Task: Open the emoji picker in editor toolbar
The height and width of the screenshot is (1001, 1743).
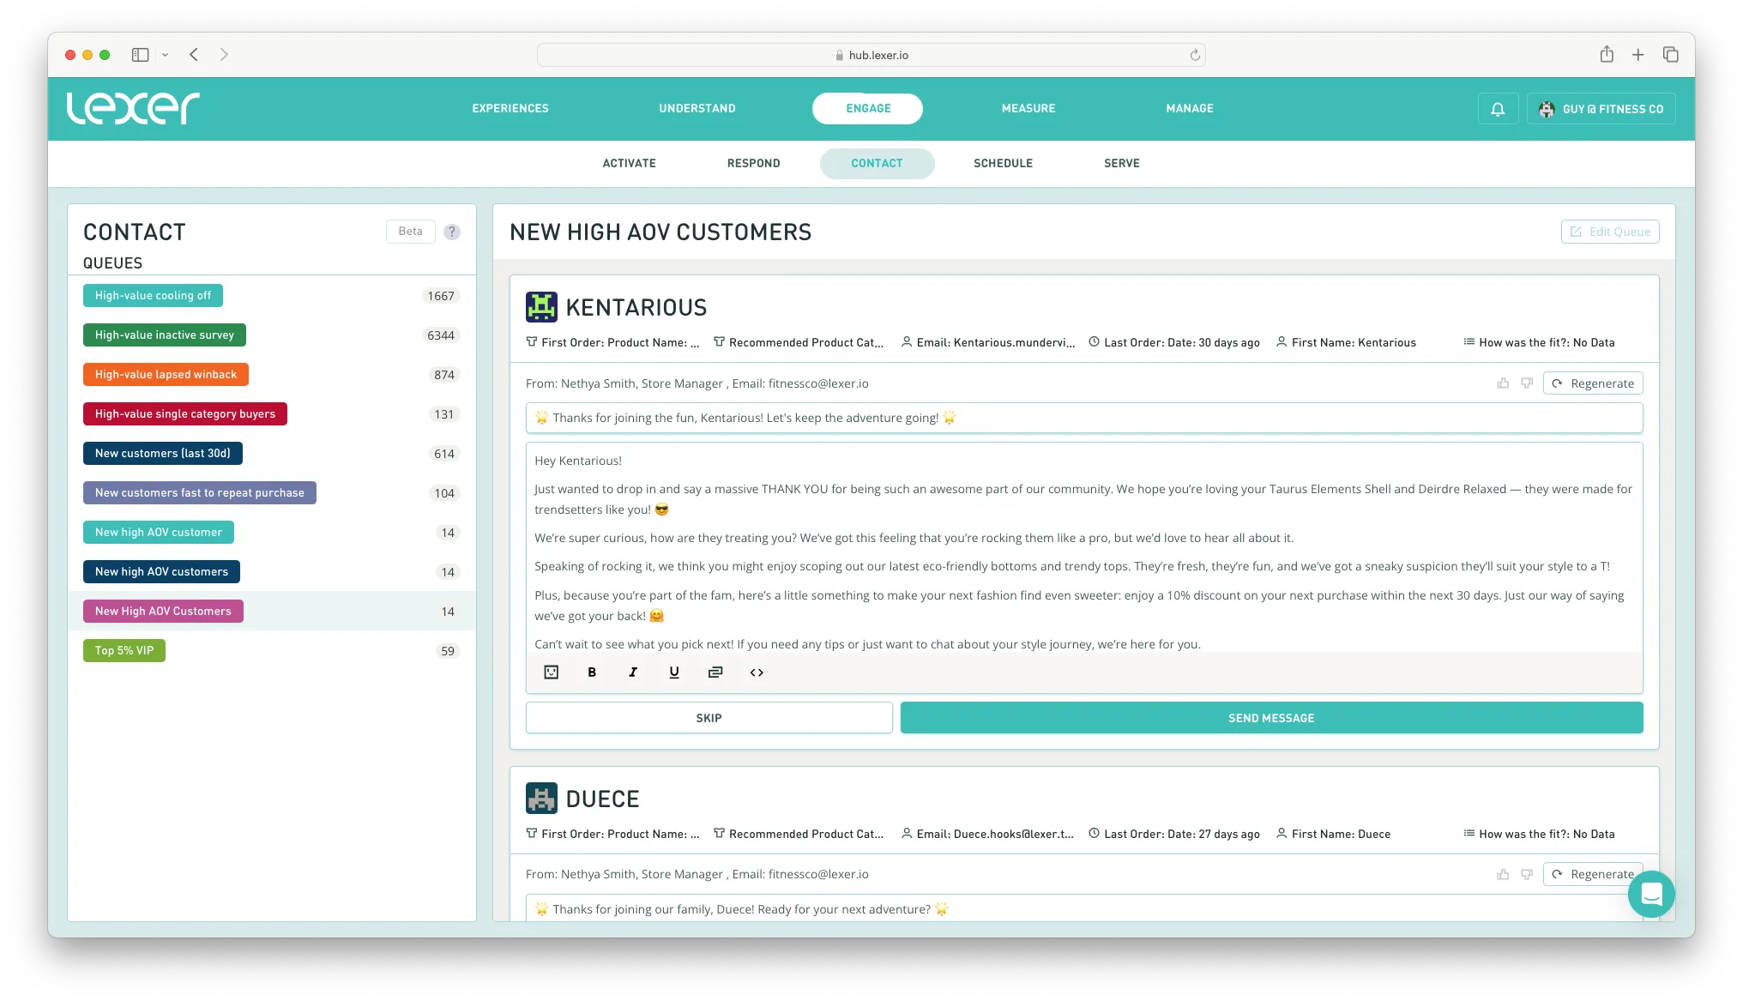Action: pos(552,672)
